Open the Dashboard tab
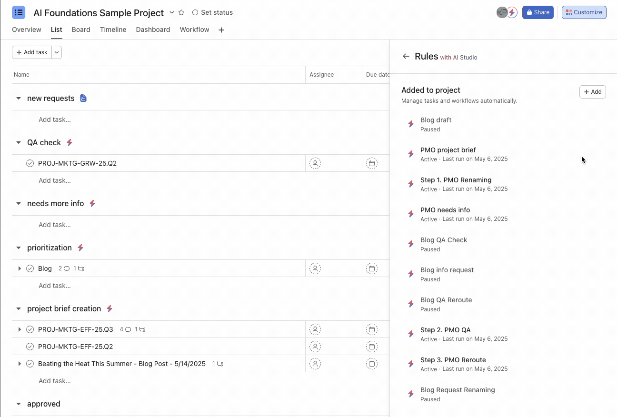The height and width of the screenshot is (417, 617). [x=153, y=30]
